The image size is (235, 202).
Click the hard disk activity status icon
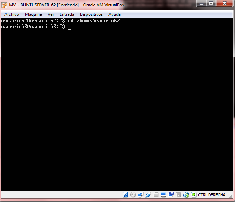click(125, 195)
